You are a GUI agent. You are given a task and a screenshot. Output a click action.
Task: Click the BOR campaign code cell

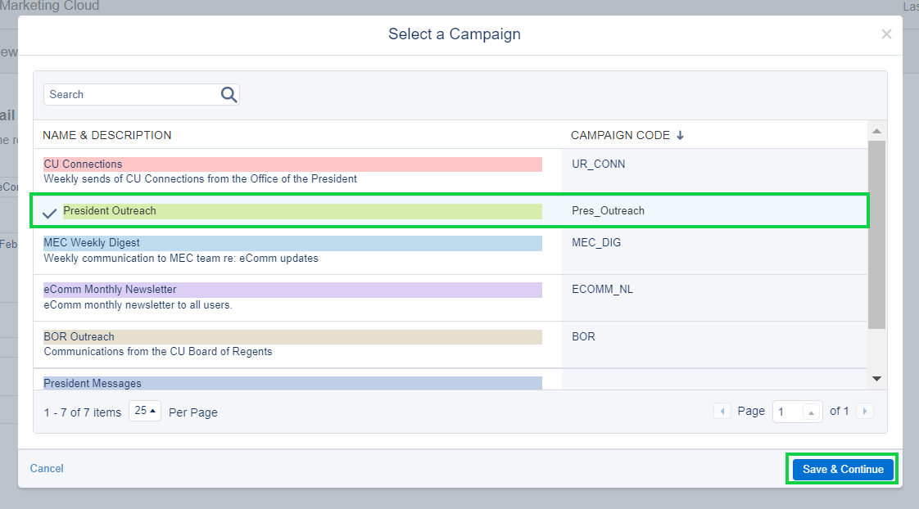583,337
